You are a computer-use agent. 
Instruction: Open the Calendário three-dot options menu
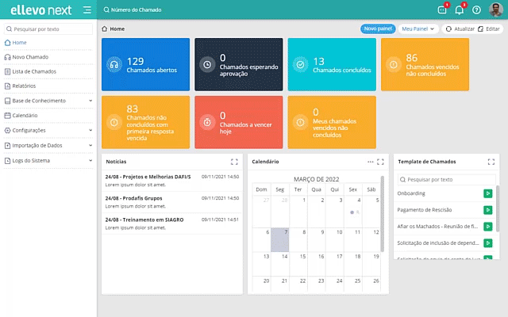point(370,162)
